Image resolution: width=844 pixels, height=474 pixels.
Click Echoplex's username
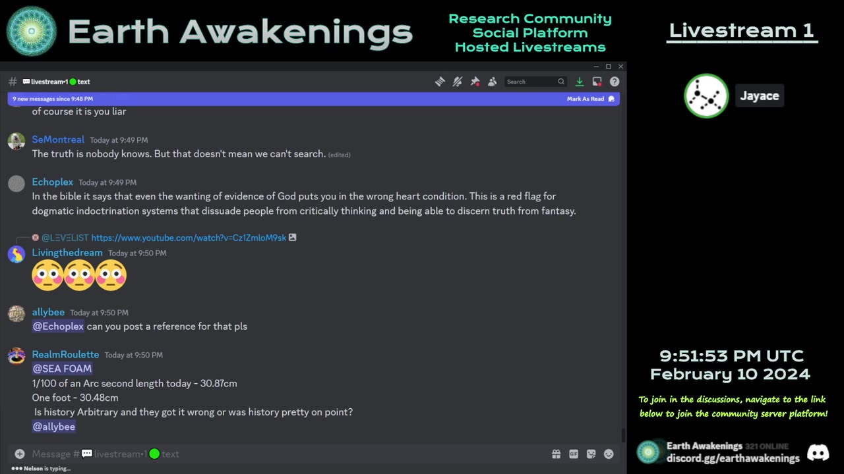coord(53,182)
